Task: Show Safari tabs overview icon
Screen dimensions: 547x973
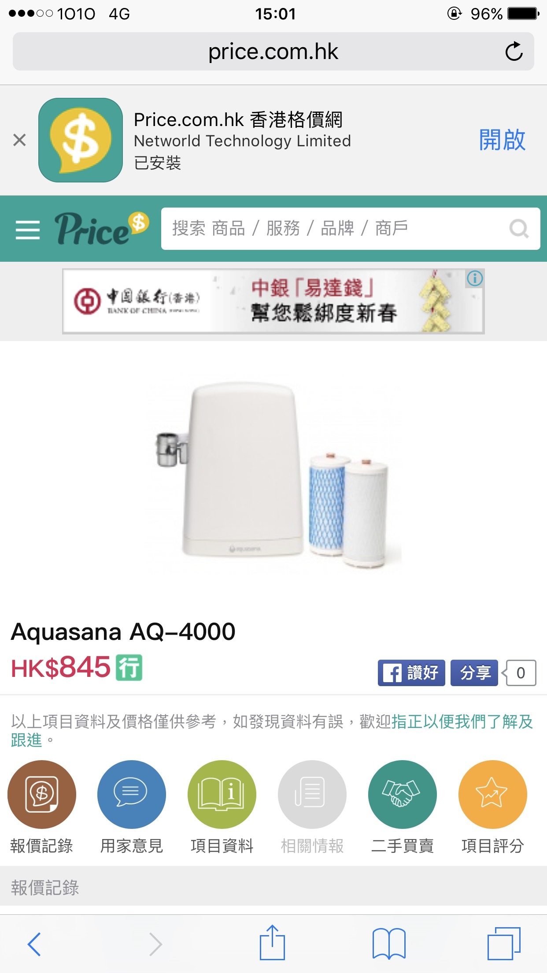Action: click(x=504, y=943)
